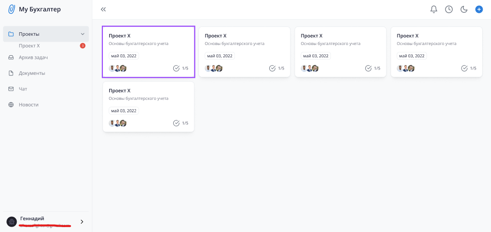Collapse the Проекты chevron in sidebar
This screenshot has height=232, width=491.
(x=83, y=34)
